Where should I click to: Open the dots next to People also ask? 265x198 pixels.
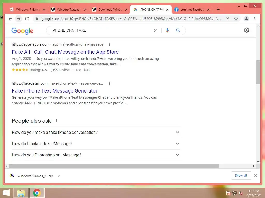click(57, 121)
